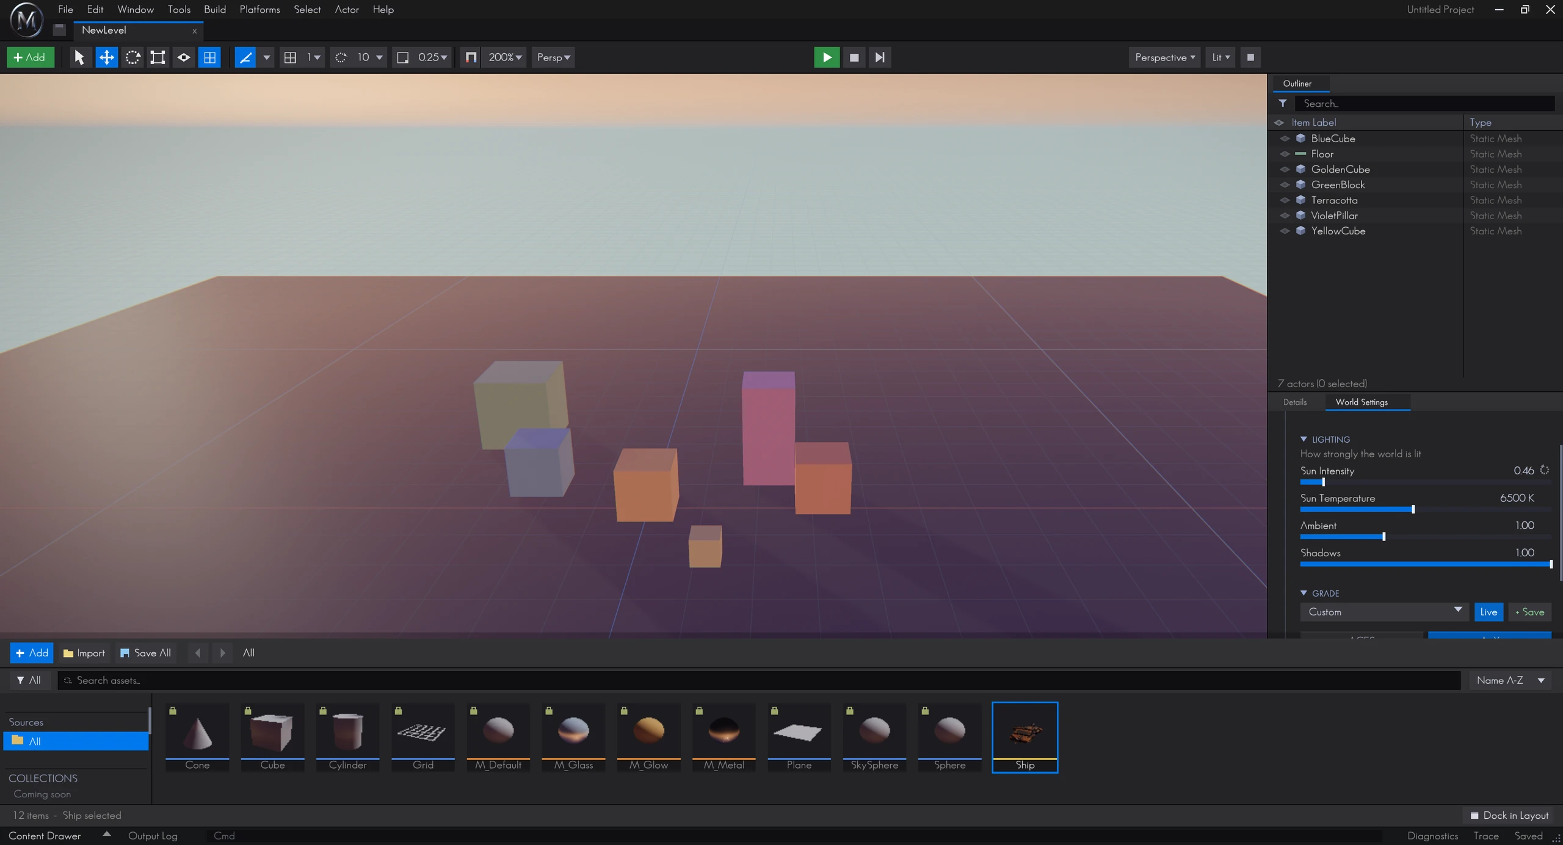Adjust the Sun Temperature slider
Viewport: 1563px width, 845px height.
(x=1426, y=509)
